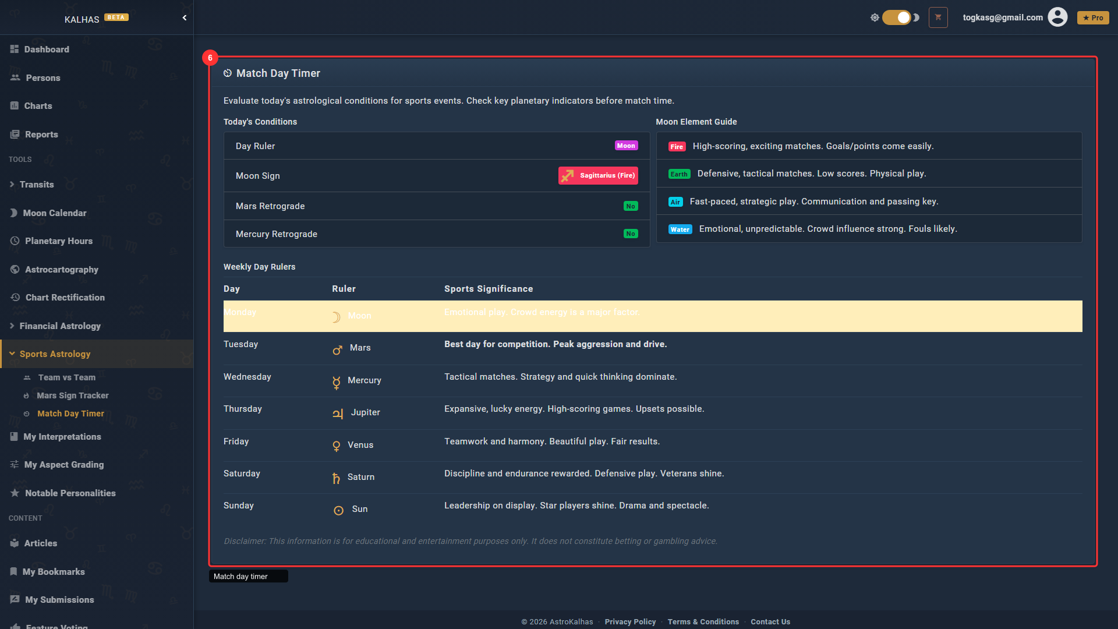Expand the Financial Astrology section

click(x=60, y=326)
